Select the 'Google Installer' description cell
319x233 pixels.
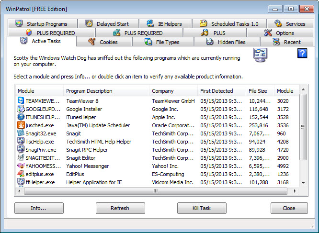(x=84, y=109)
